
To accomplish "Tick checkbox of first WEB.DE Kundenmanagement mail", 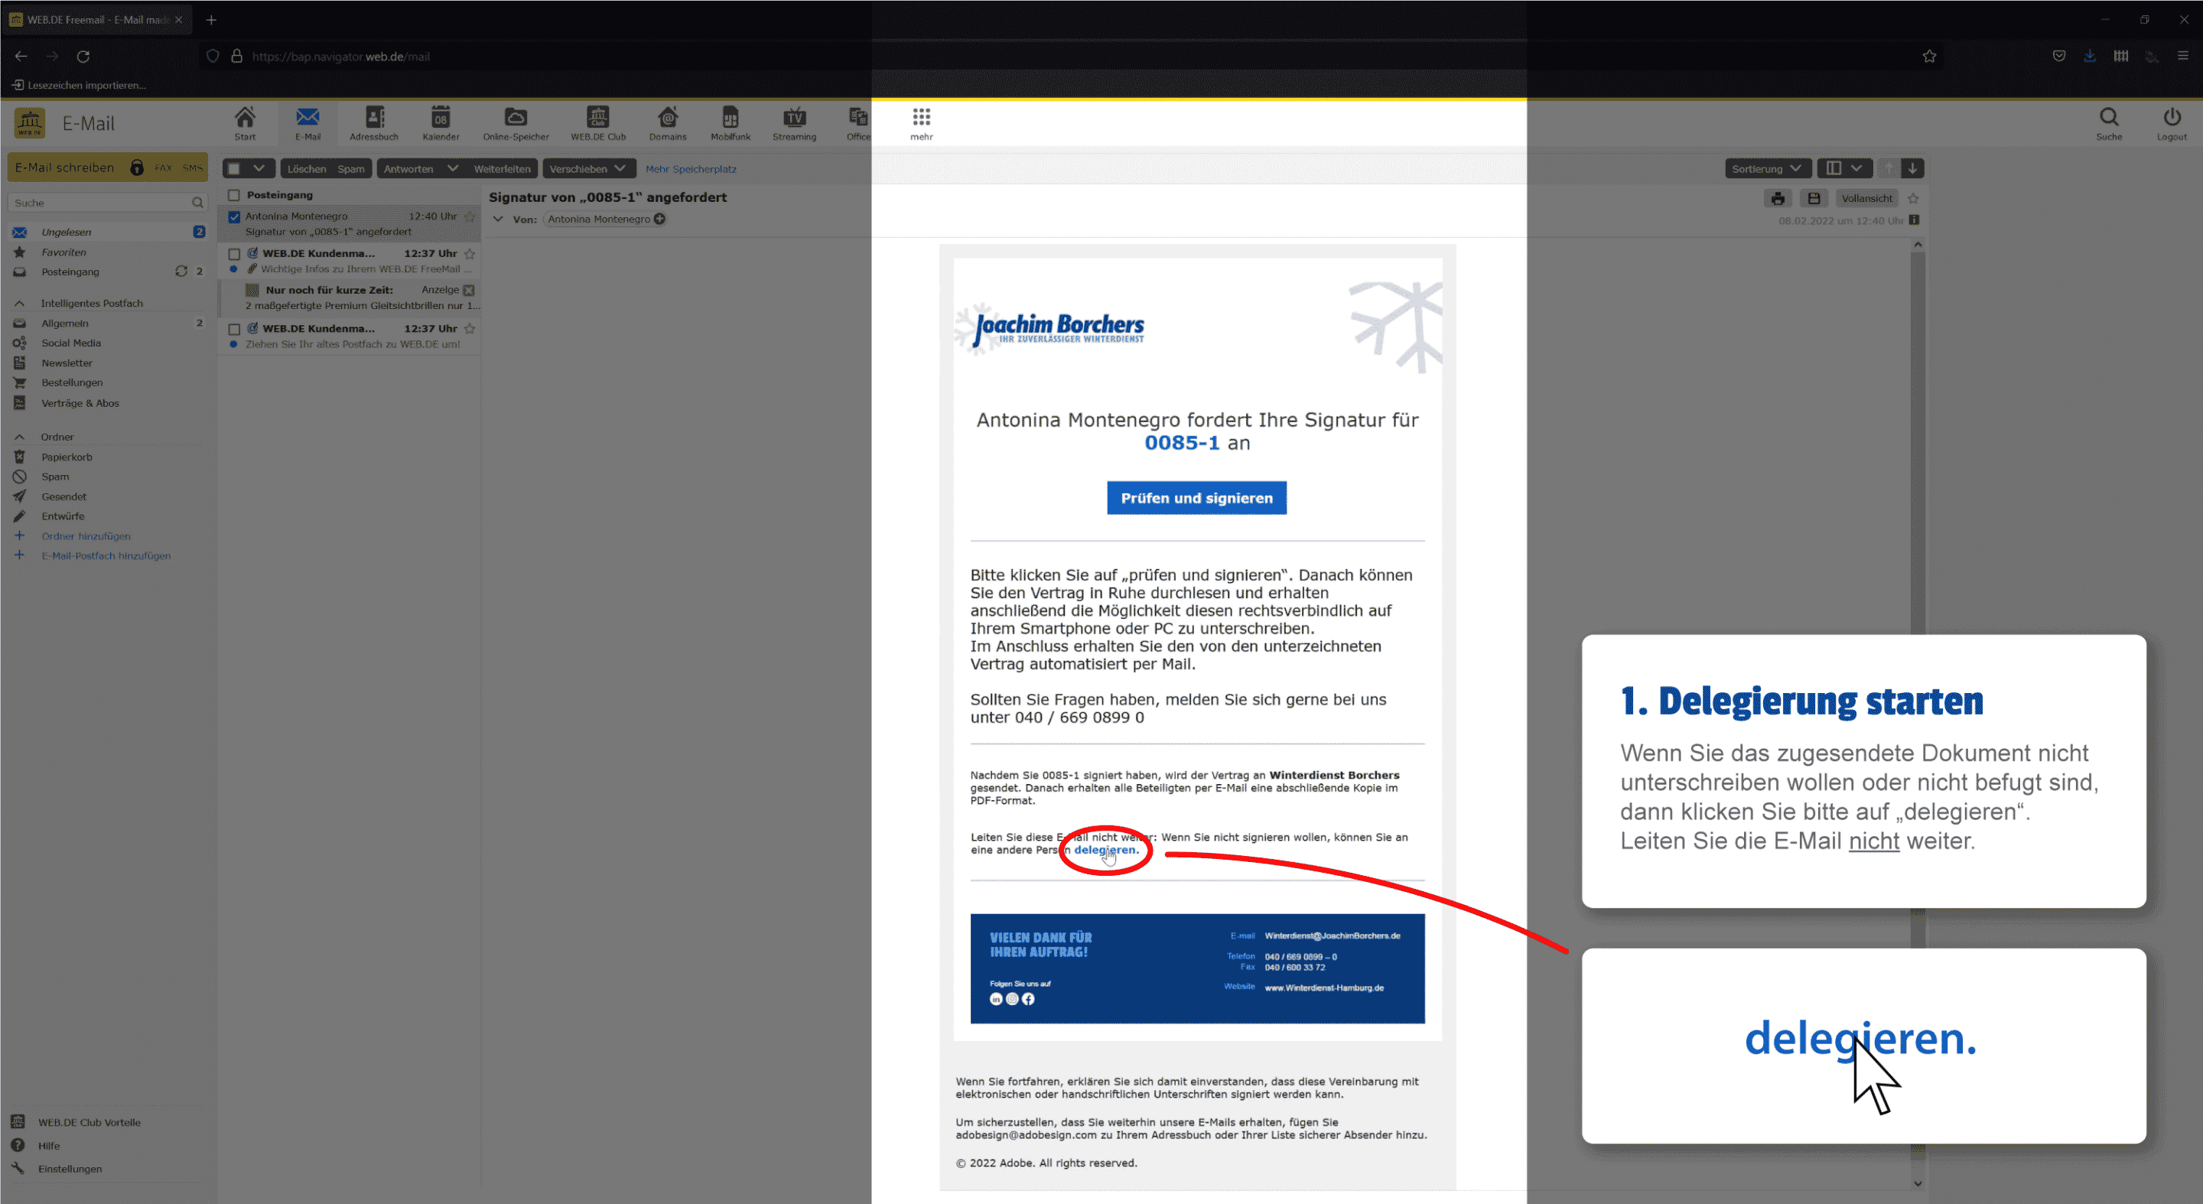I will tap(234, 254).
